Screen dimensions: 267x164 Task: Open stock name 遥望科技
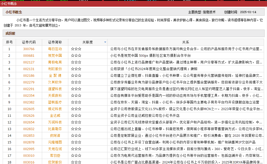pyautogui.click(x=55, y=89)
